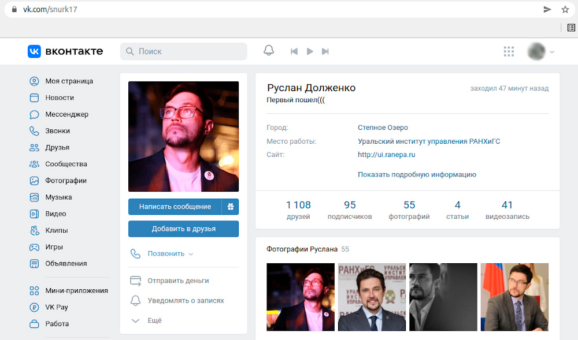
Task: Open the second photo thumbnail with RANEPA banner
Action: click(x=372, y=297)
